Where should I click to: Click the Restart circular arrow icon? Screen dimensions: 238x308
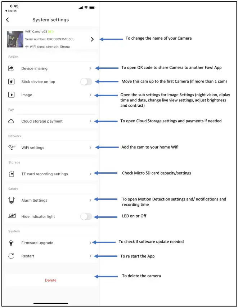11,256
